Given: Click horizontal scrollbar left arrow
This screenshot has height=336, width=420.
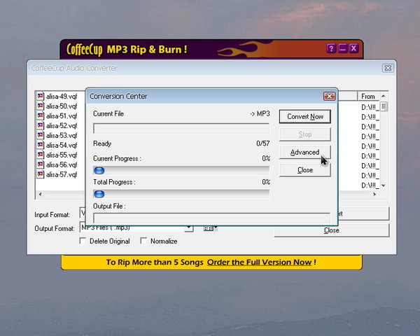Looking at the screenshot, I should tap(40, 195).
